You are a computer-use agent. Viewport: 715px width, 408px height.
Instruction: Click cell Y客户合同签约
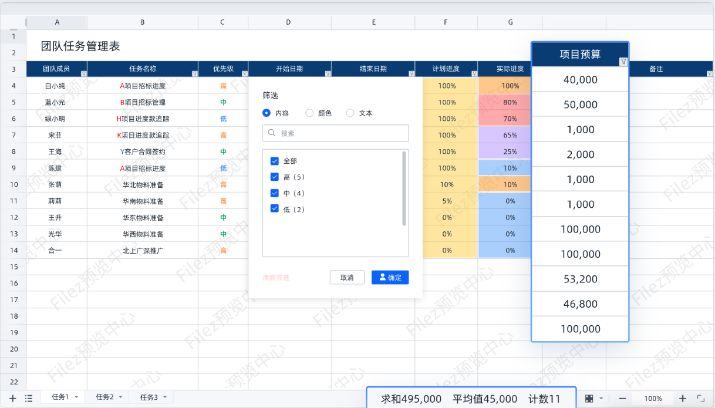click(143, 151)
